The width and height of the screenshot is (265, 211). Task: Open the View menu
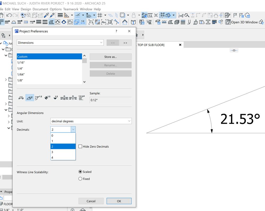(16, 9)
